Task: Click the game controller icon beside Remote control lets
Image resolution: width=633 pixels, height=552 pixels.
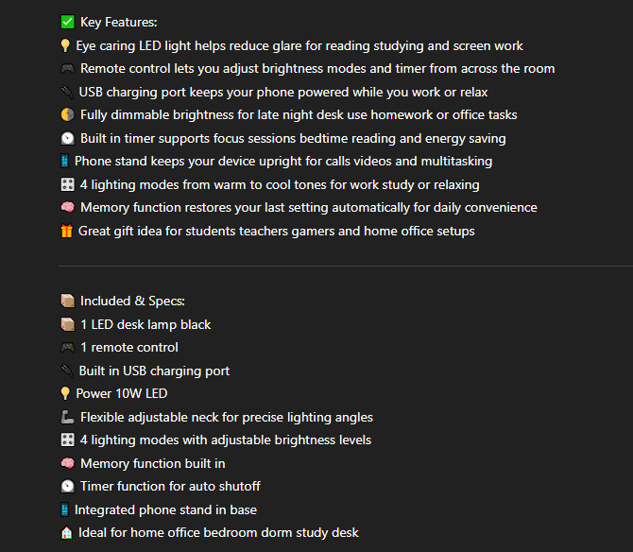Action: 67,69
